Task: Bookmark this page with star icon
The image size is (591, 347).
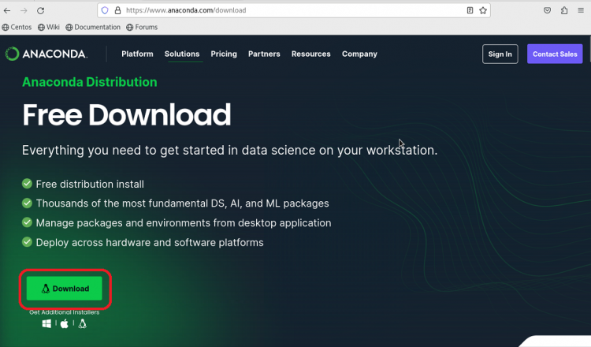Action: pyautogui.click(x=483, y=11)
